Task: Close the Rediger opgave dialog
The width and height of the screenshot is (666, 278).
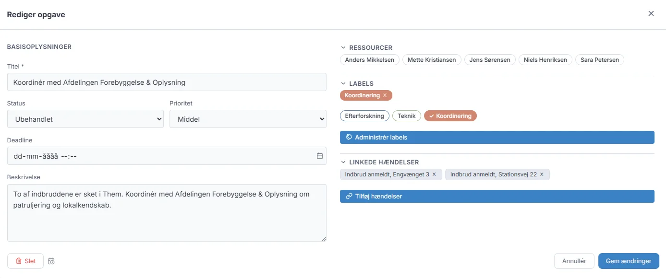Action: [x=651, y=13]
